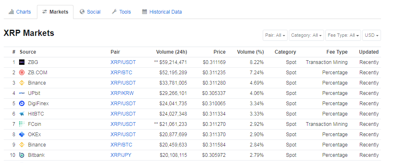The image size is (398, 163).
Task: Click the XRP Markets heading
Action: pos(29,33)
